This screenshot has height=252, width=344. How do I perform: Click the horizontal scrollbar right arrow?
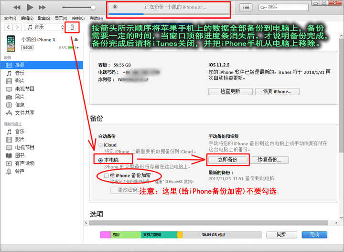pos(336,223)
